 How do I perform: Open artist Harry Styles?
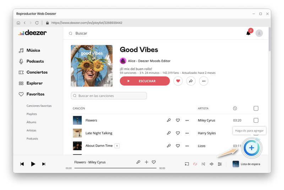(x=207, y=133)
